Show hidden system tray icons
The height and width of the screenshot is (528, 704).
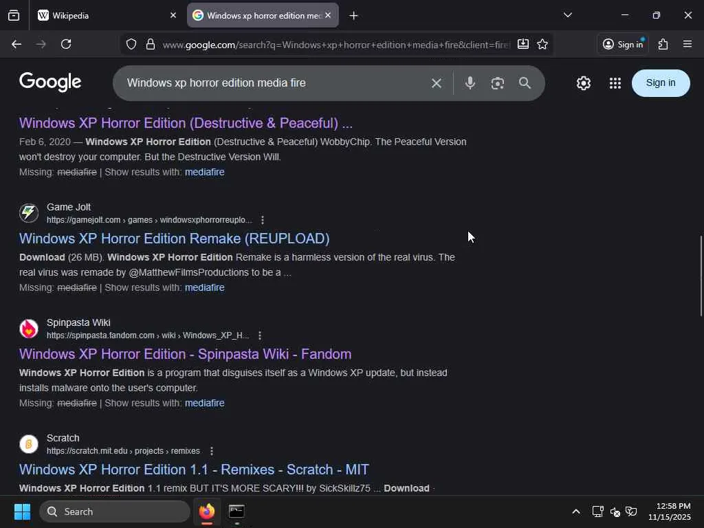[576, 511]
